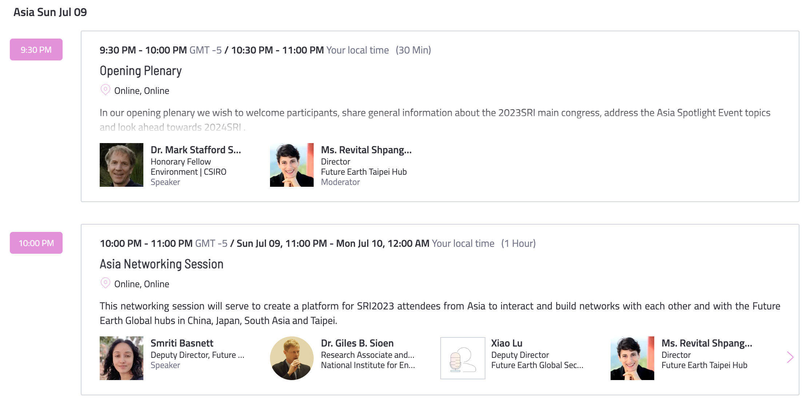Click Revital Shpang's photo in Opening Plenary

coord(292,165)
